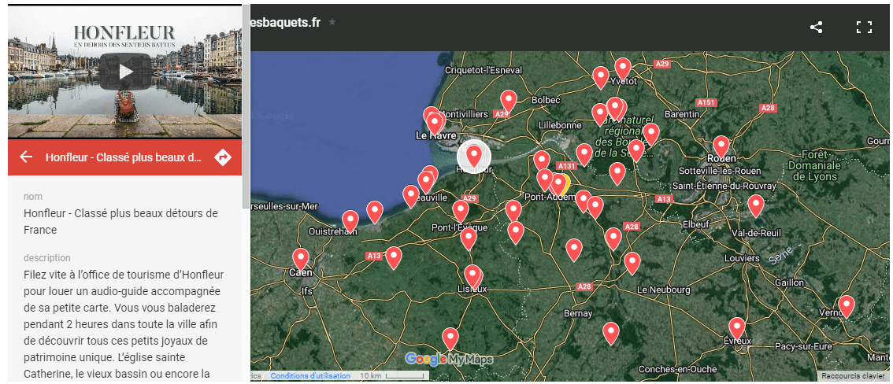Open directions using the red header arrow icon

tap(223, 157)
